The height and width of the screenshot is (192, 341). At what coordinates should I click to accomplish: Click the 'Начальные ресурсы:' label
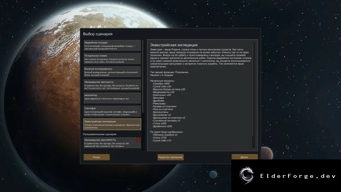162,80
